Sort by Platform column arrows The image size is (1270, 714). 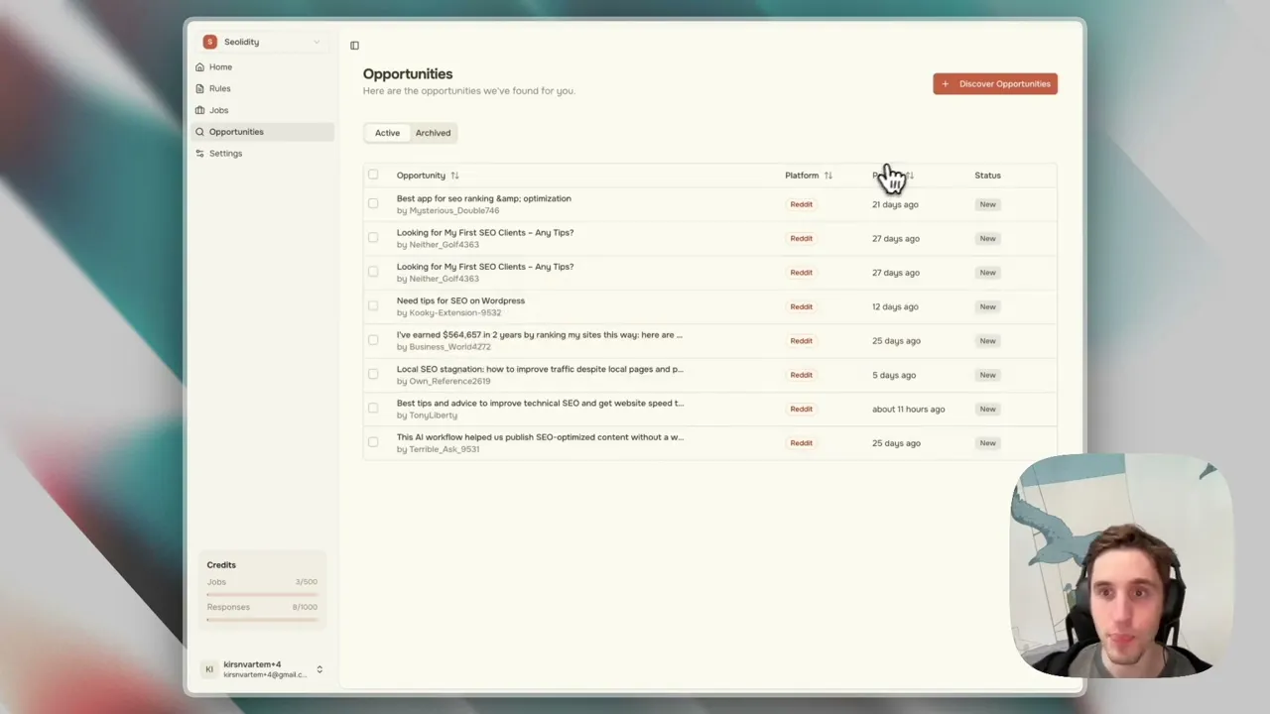[x=827, y=176]
